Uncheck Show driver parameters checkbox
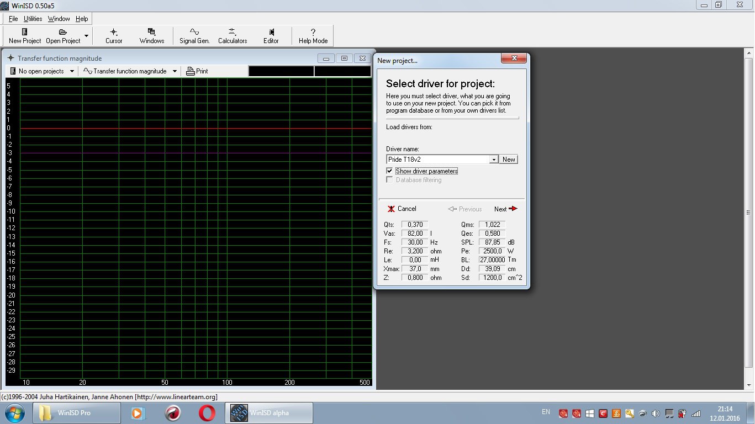Screen dimensions: 755x424 389,171
